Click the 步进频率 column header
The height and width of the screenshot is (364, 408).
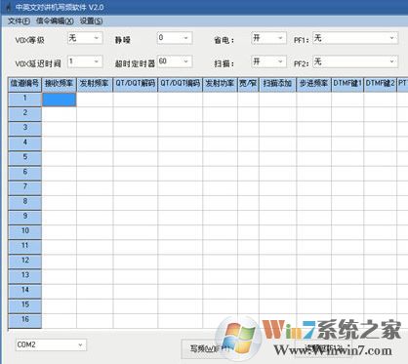tap(314, 84)
